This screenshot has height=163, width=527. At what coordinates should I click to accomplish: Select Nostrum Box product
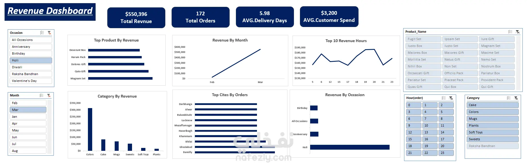pyautogui.click(x=497, y=66)
